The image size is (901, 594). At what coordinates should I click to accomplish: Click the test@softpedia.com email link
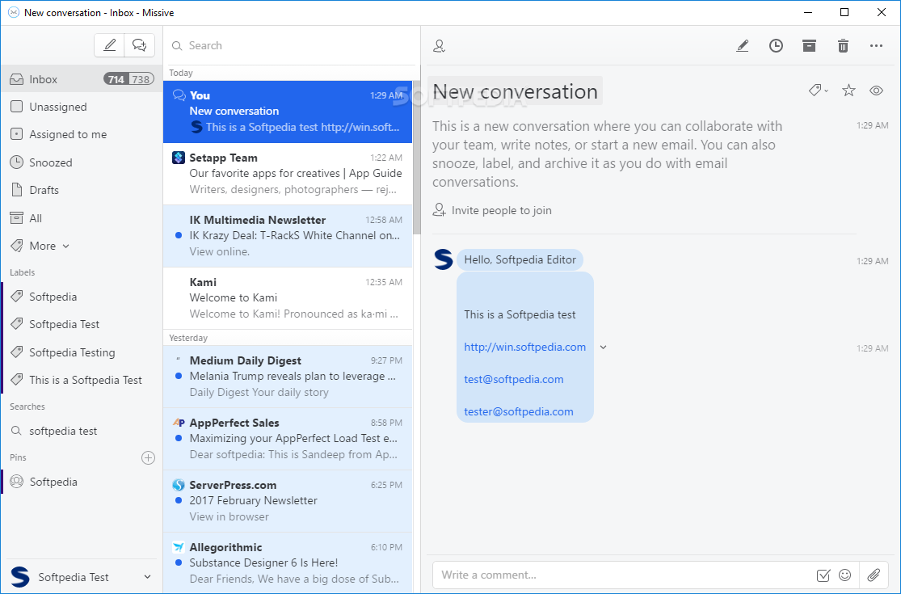[514, 379]
